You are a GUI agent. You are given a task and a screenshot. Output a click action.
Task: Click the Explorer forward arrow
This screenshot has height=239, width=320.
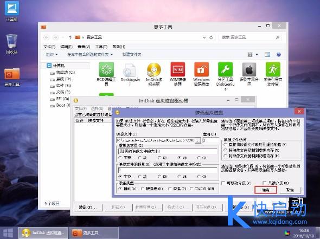pos(55,37)
